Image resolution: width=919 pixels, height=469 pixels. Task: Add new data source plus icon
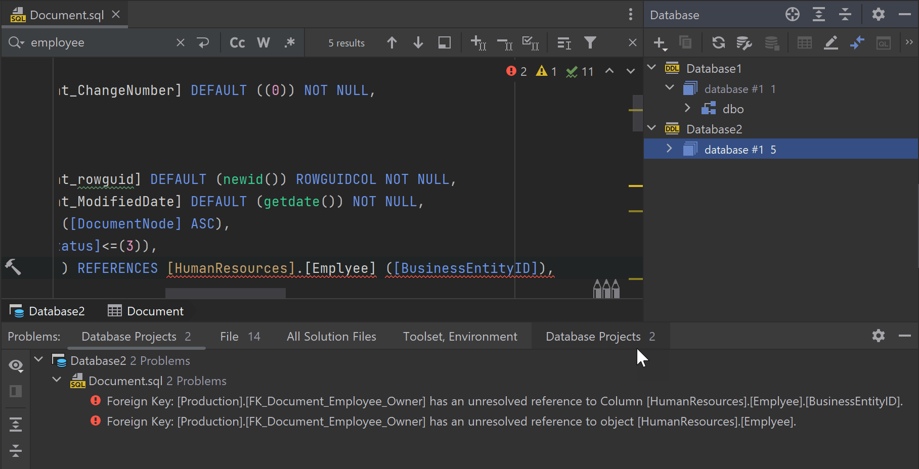pyautogui.click(x=660, y=43)
